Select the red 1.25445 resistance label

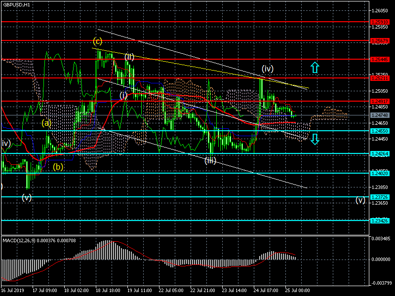tap(380, 60)
